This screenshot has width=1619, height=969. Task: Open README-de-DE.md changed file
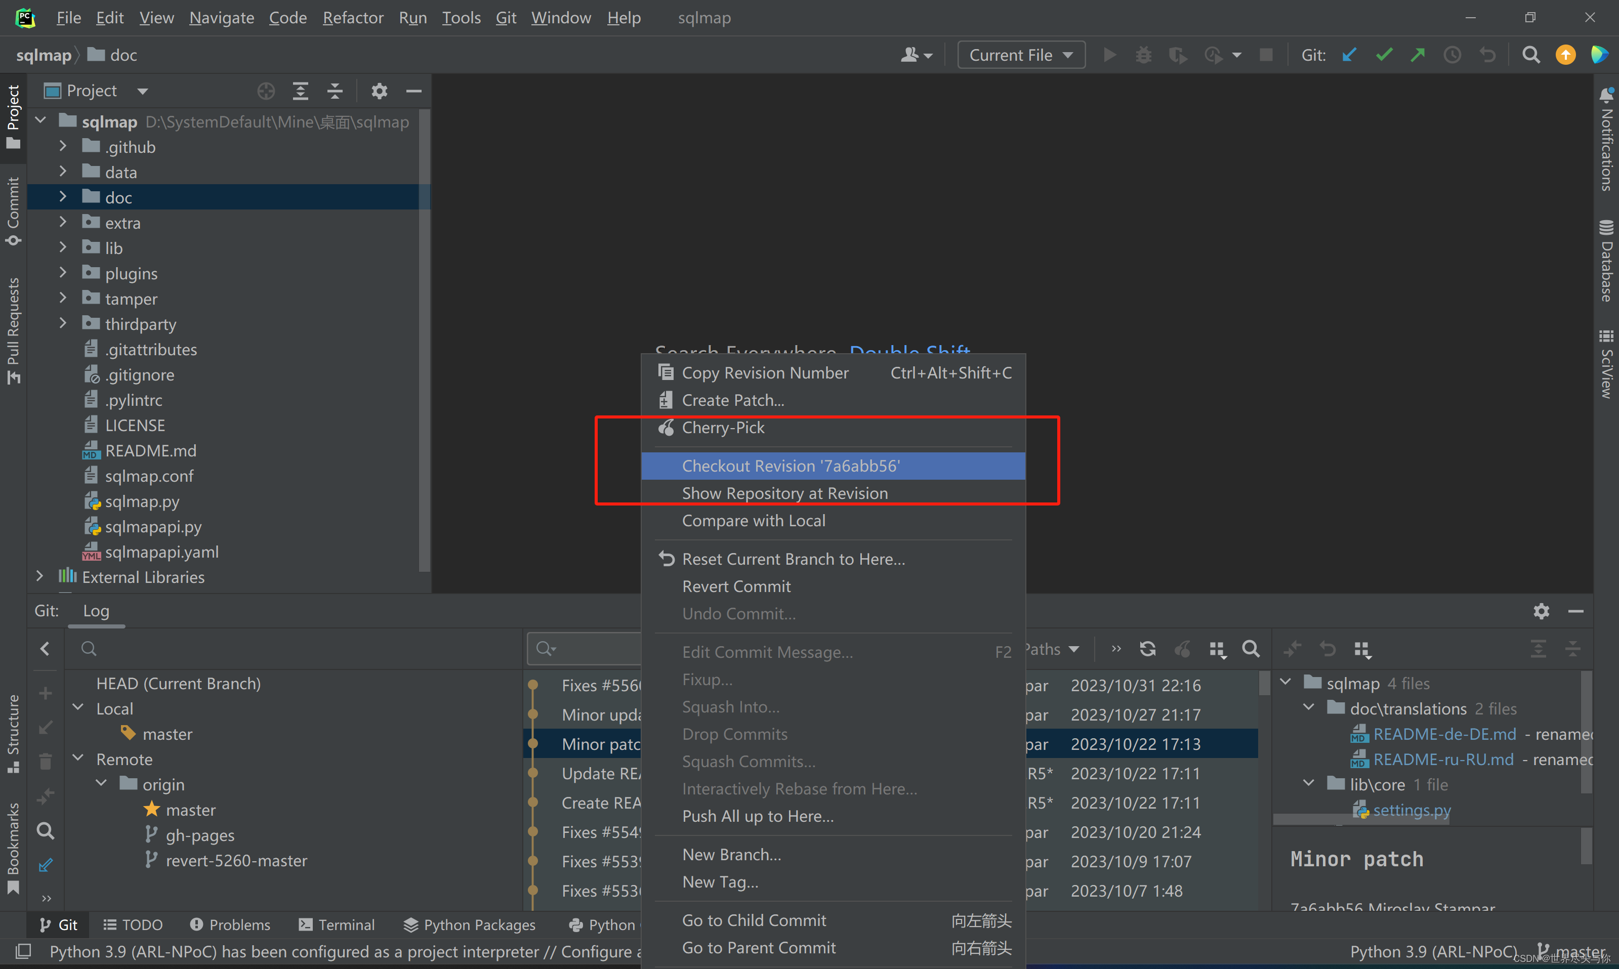point(1444,734)
